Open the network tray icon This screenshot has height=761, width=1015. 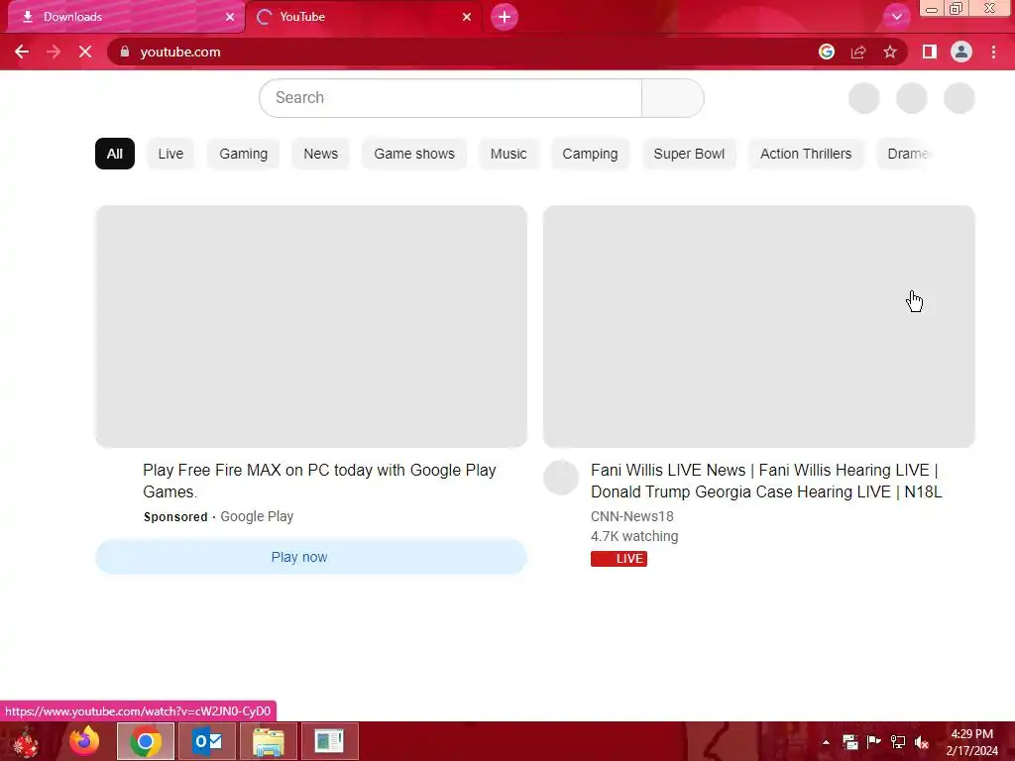[x=898, y=742]
